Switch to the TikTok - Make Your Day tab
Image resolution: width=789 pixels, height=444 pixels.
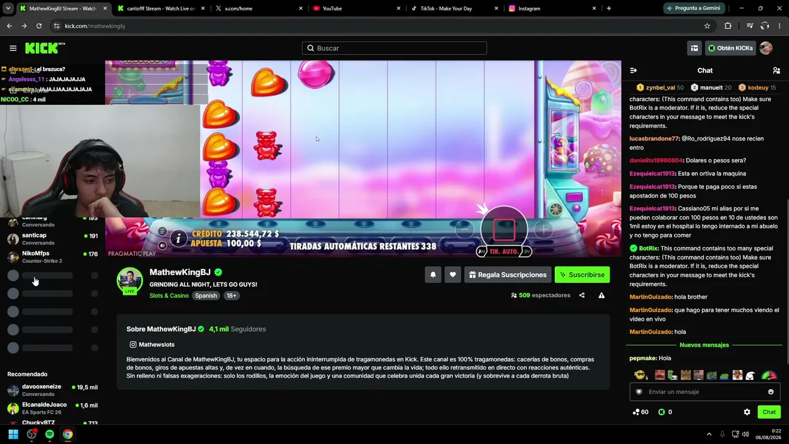tap(454, 9)
